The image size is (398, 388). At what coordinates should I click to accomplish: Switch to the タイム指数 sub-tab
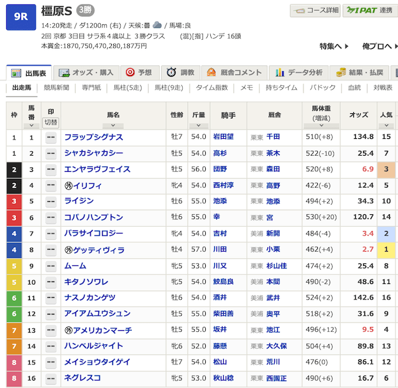point(211,88)
